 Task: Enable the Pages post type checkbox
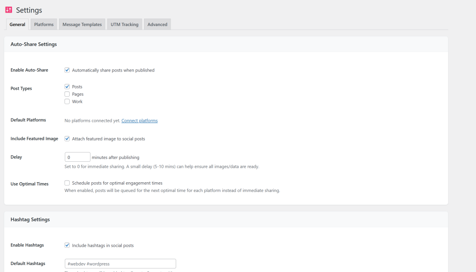coord(67,94)
